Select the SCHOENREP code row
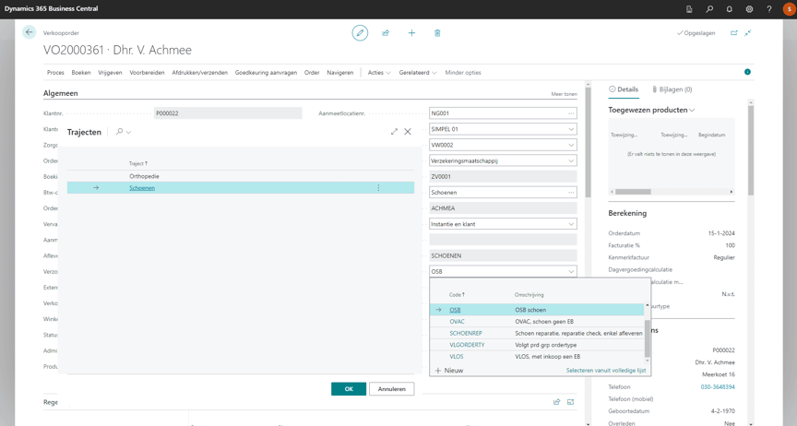The image size is (797, 426). pos(537,333)
